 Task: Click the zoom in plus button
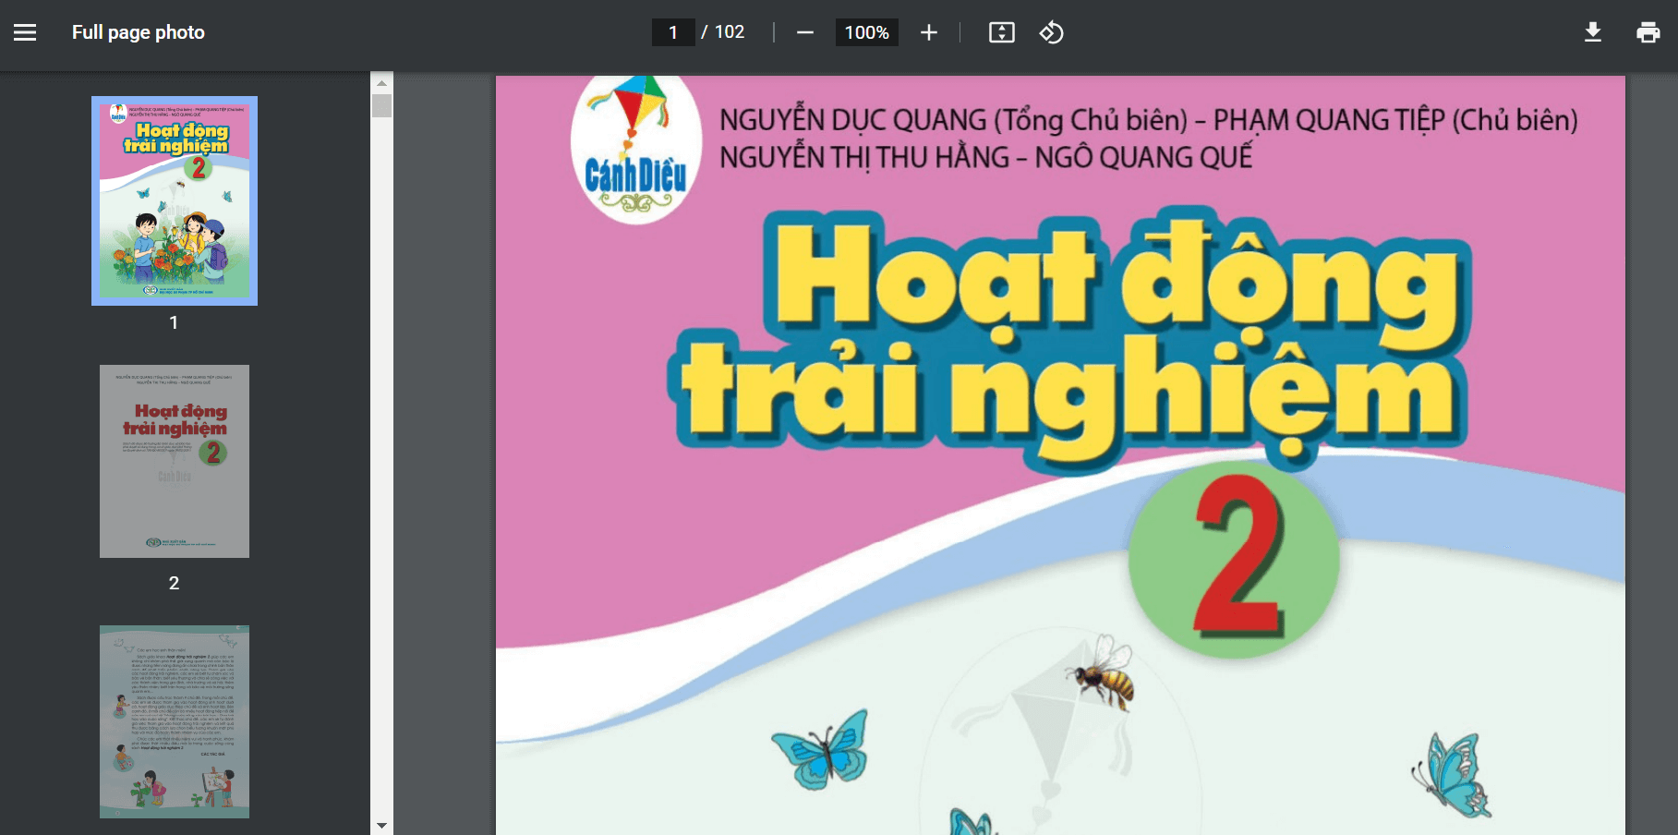[929, 32]
